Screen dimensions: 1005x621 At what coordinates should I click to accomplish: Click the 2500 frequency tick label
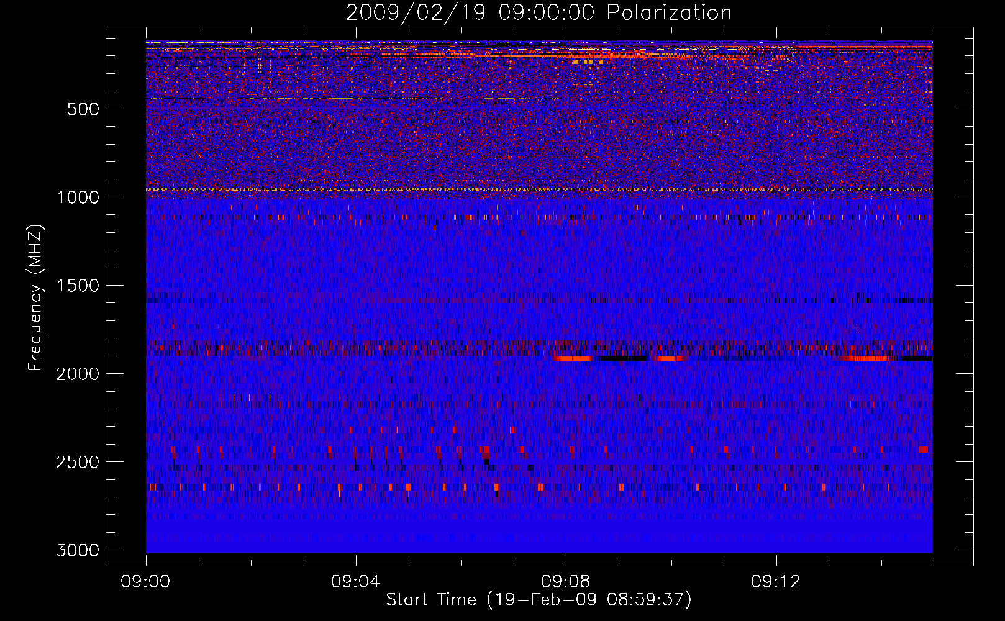point(78,462)
